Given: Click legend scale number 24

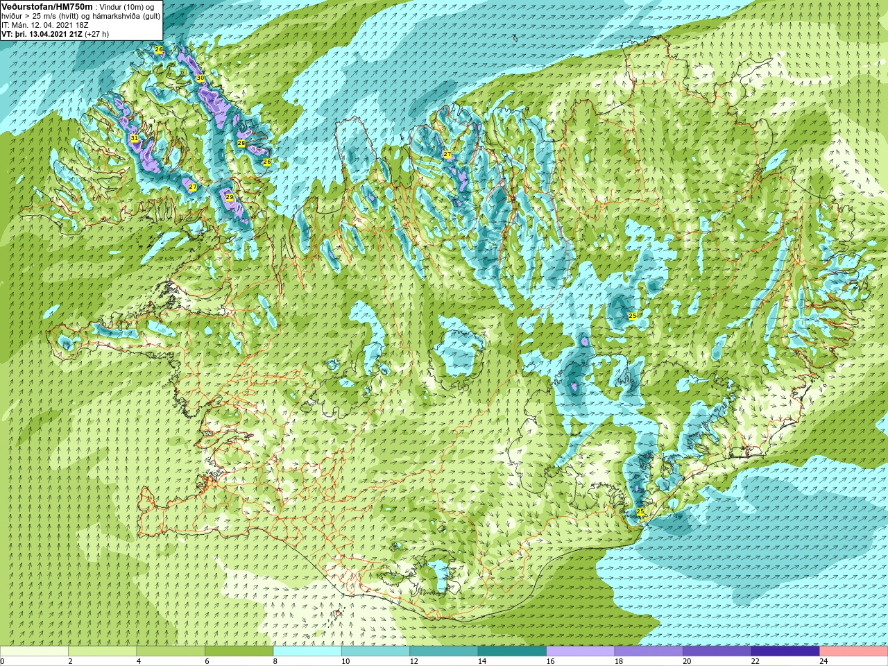Looking at the screenshot, I should 823,661.
